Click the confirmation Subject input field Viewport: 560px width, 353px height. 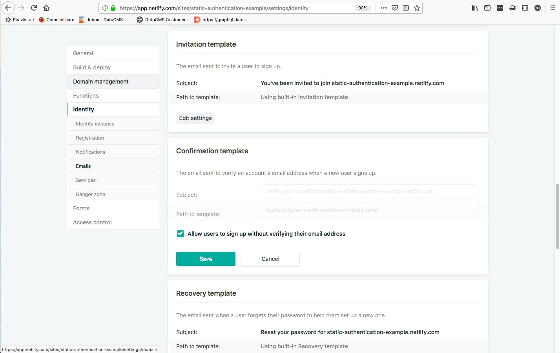370,191
